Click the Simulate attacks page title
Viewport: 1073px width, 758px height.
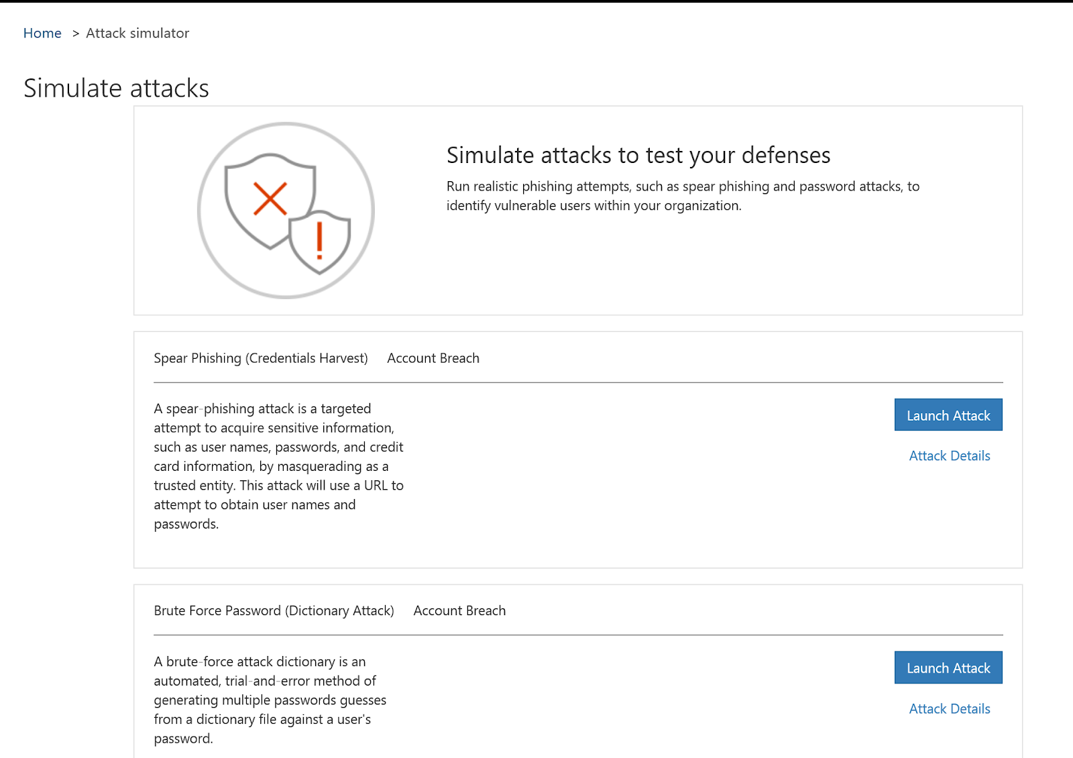coord(116,87)
